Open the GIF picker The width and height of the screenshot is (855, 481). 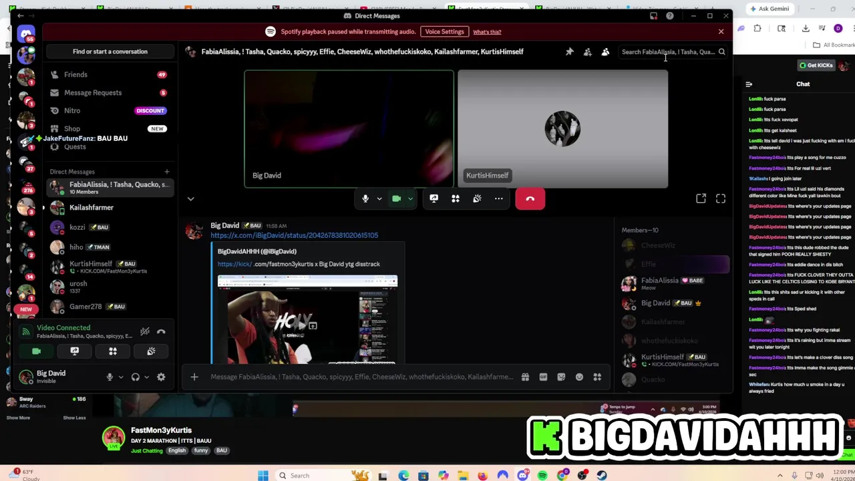[543, 377]
